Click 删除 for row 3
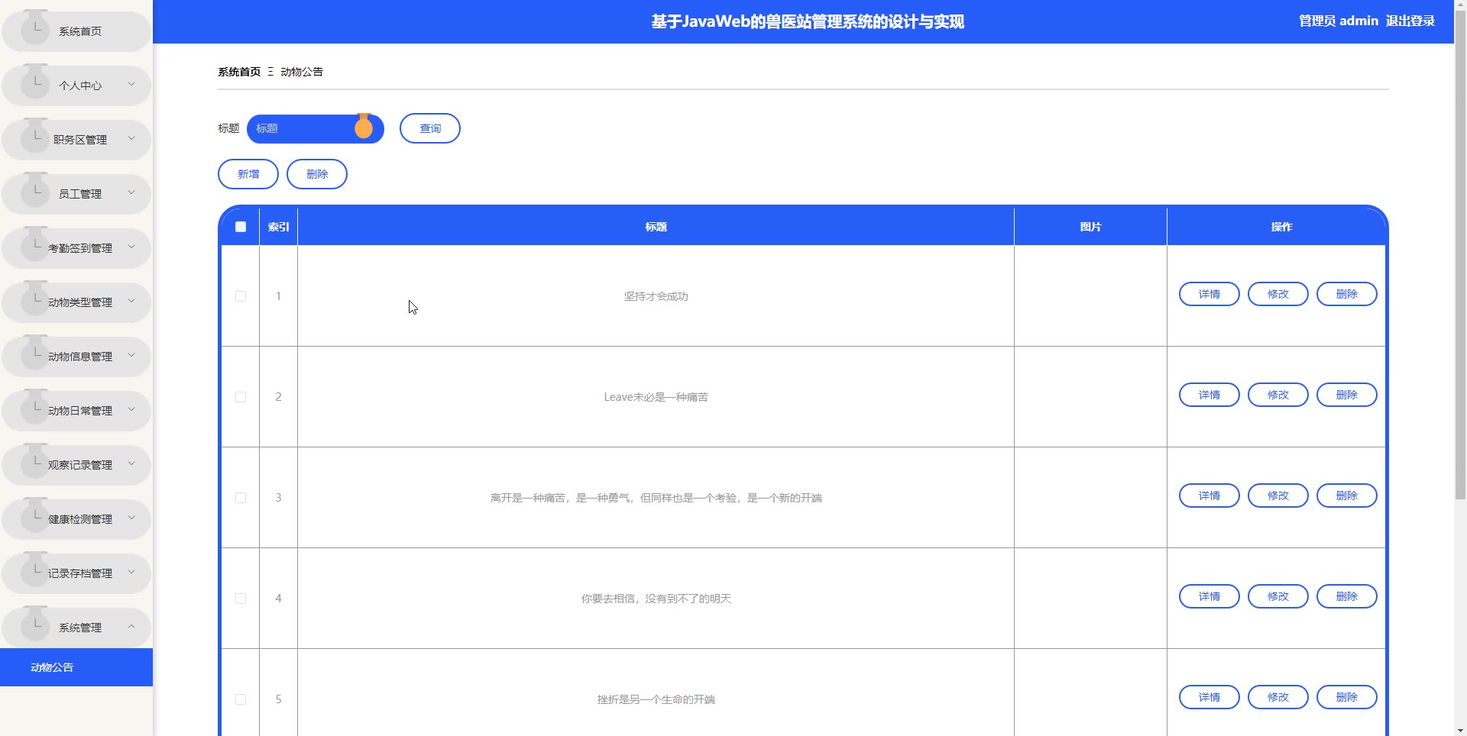This screenshot has width=1467, height=736. point(1347,496)
